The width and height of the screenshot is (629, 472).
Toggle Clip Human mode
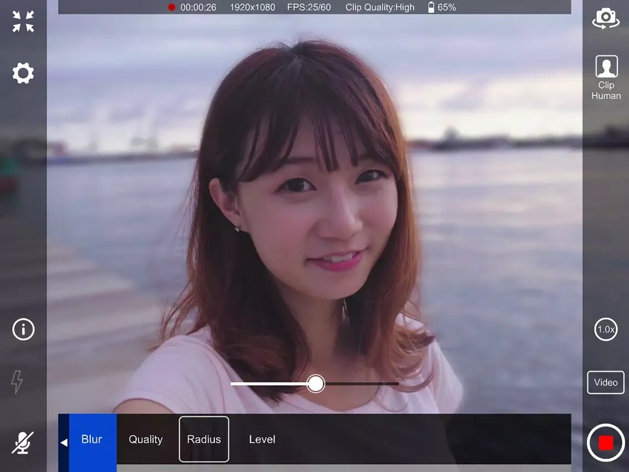pos(606,78)
